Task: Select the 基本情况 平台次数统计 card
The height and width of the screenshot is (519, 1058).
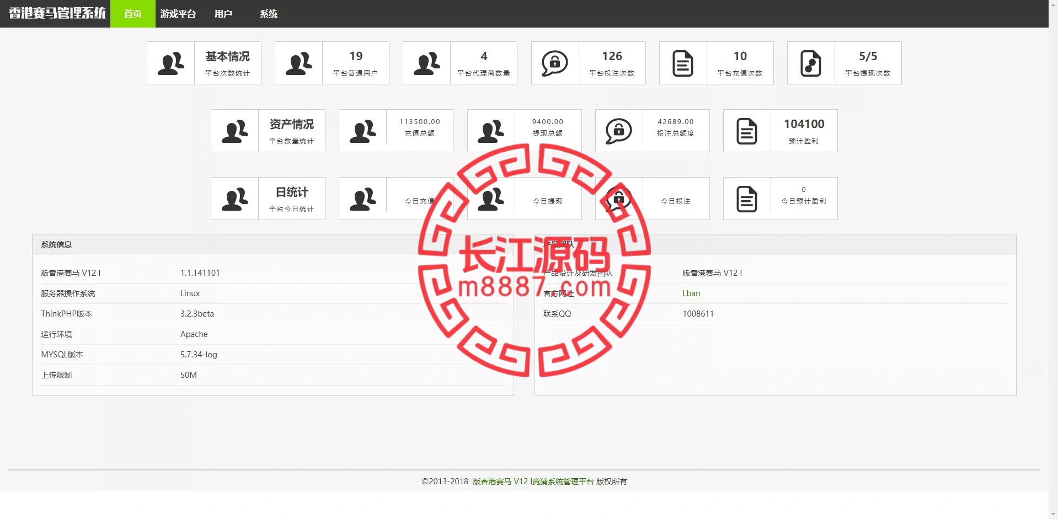Action: 204,63
